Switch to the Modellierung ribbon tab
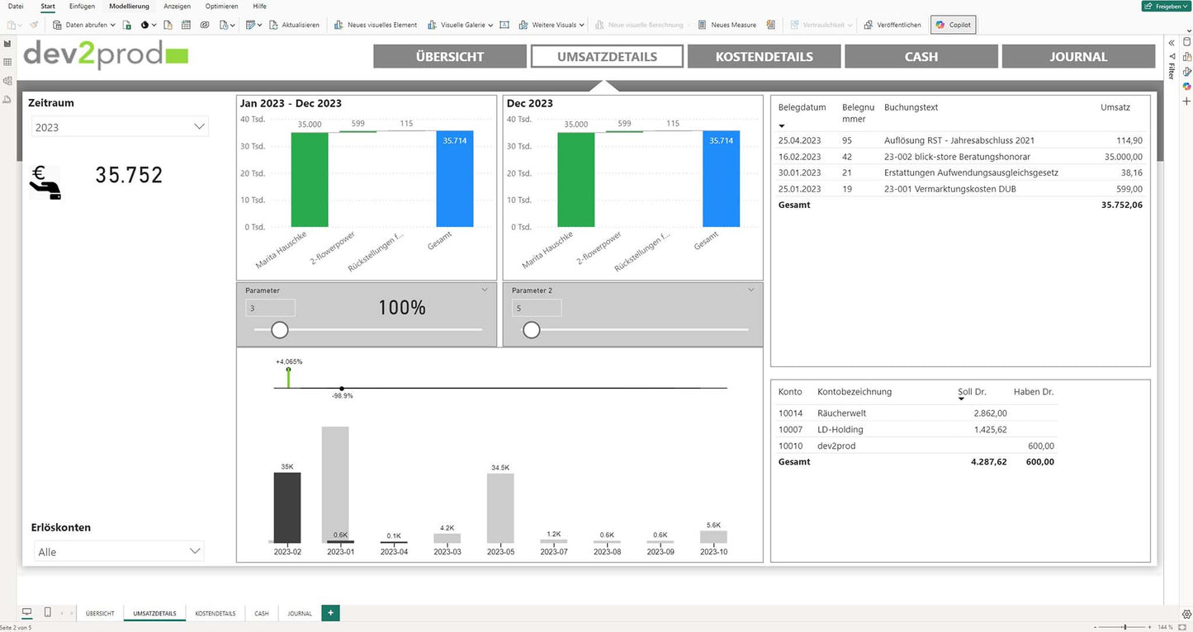 coord(129,6)
